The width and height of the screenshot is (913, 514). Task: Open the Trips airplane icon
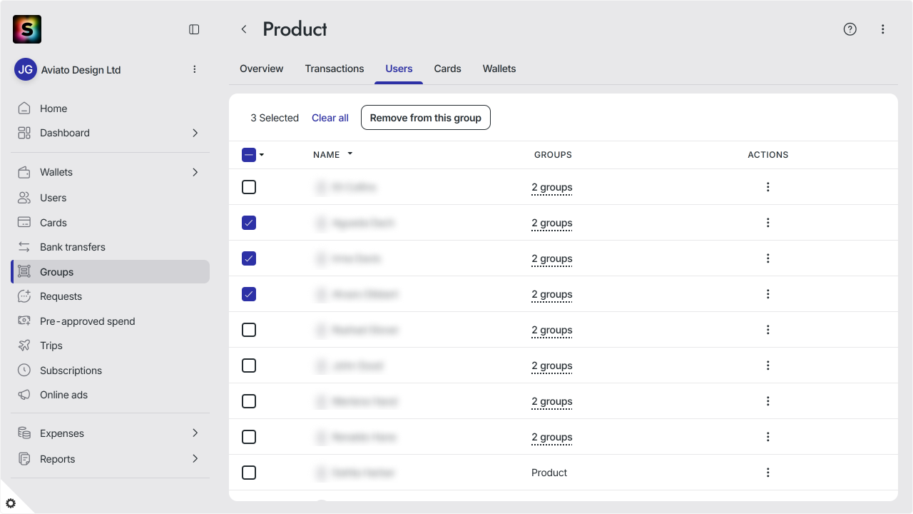pos(24,346)
